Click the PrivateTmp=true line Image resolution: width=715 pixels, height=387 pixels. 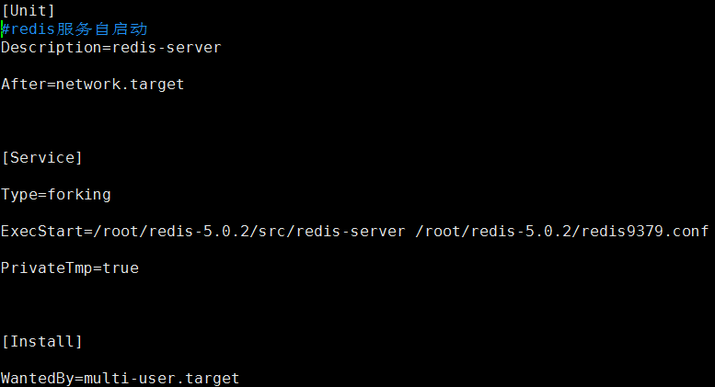tap(70, 268)
